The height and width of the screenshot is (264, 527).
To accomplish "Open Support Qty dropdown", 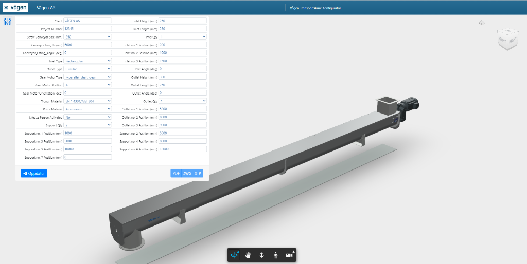I will click(x=87, y=125).
